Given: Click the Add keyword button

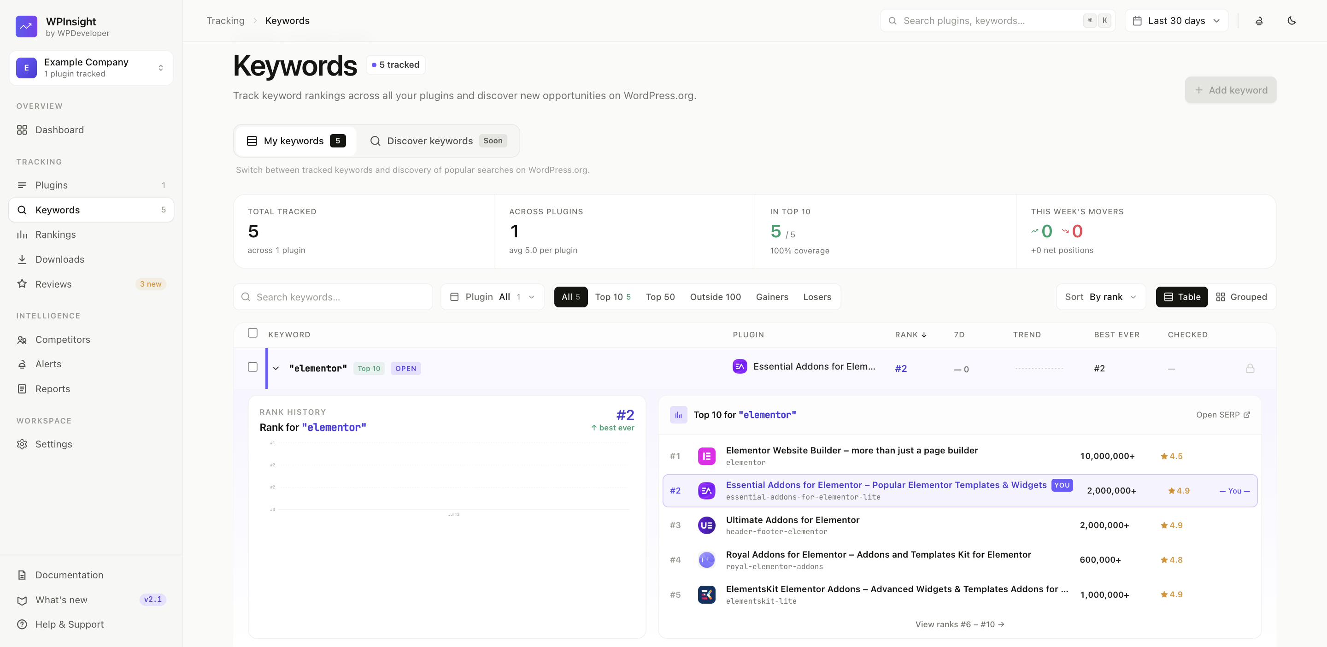Looking at the screenshot, I should tap(1230, 90).
